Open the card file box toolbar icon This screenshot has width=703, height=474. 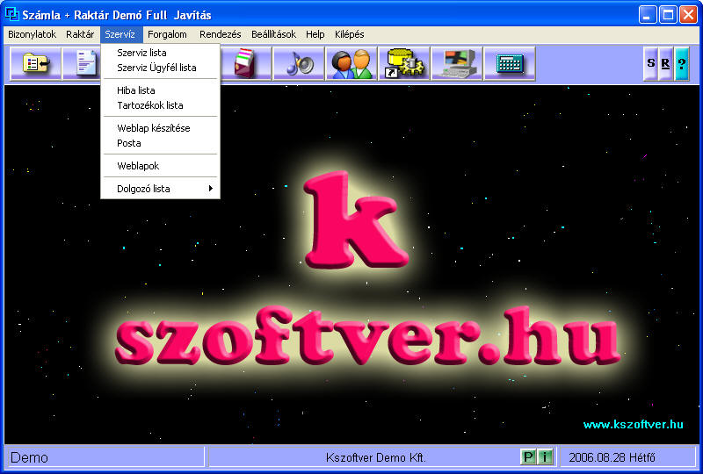246,63
